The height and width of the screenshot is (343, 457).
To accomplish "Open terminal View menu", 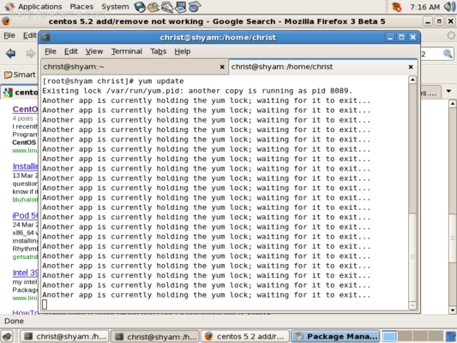I will (x=94, y=51).
